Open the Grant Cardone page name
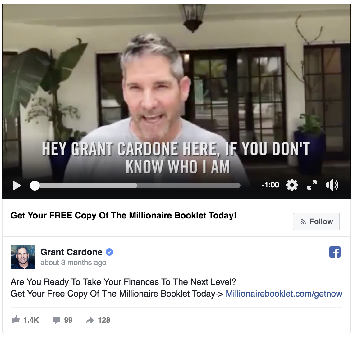 (71, 252)
